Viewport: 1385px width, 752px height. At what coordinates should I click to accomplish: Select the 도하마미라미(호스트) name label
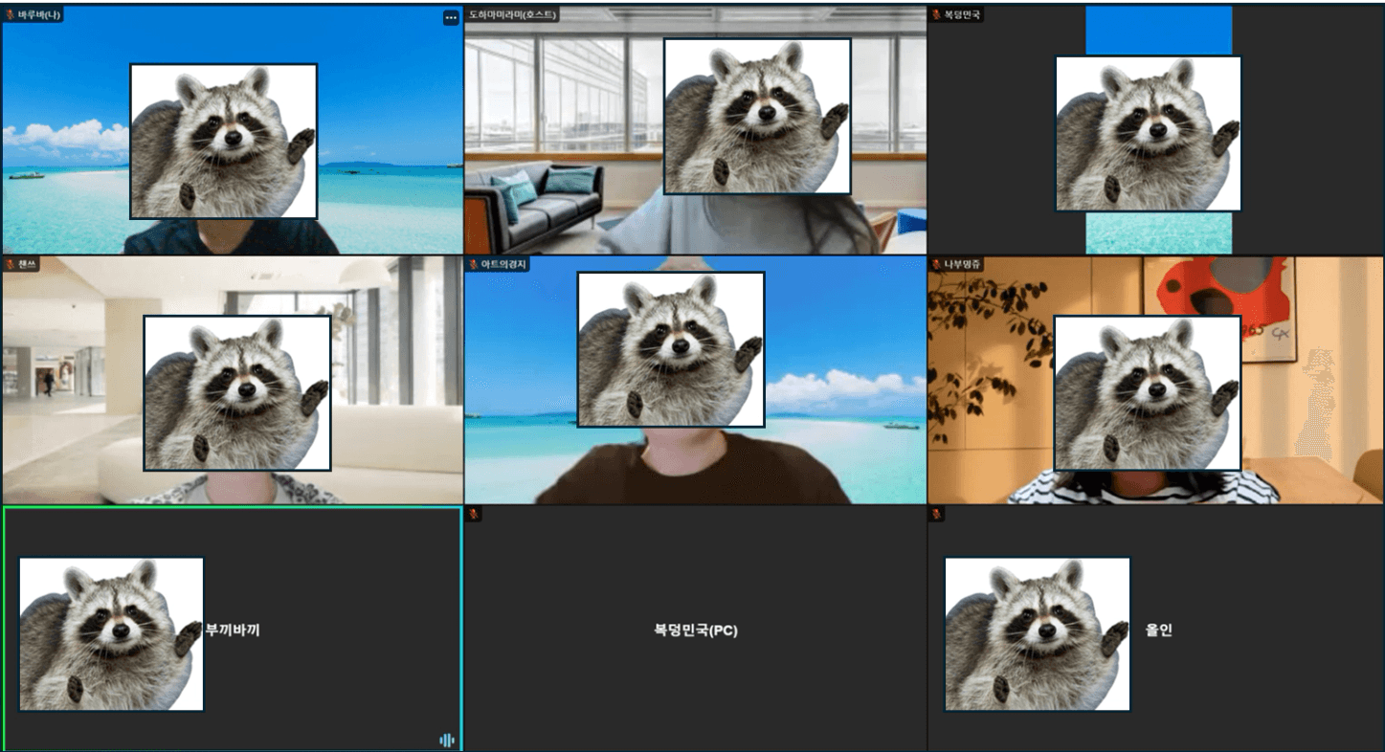click(512, 15)
